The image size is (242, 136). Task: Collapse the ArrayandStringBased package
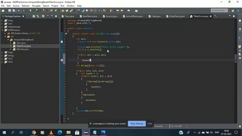(x=8, y=40)
